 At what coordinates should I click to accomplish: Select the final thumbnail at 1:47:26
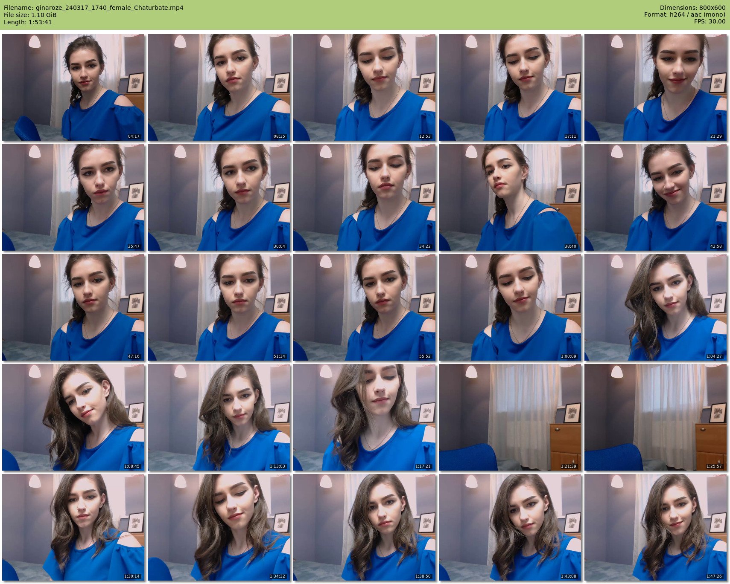click(656, 527)
